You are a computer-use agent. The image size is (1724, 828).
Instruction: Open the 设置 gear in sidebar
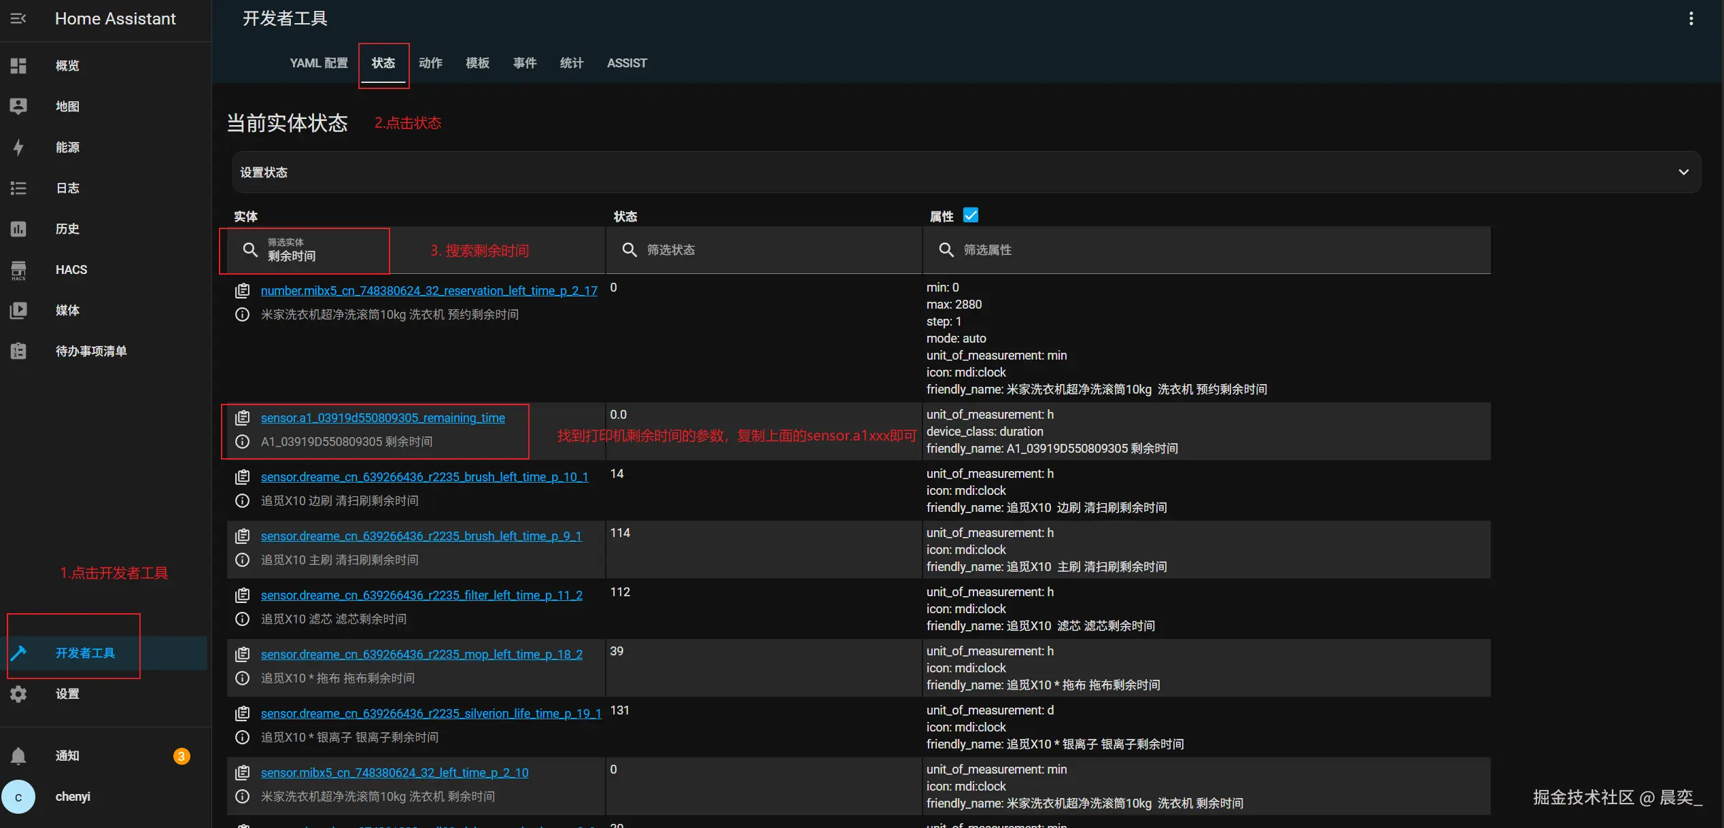coord(18,694)
